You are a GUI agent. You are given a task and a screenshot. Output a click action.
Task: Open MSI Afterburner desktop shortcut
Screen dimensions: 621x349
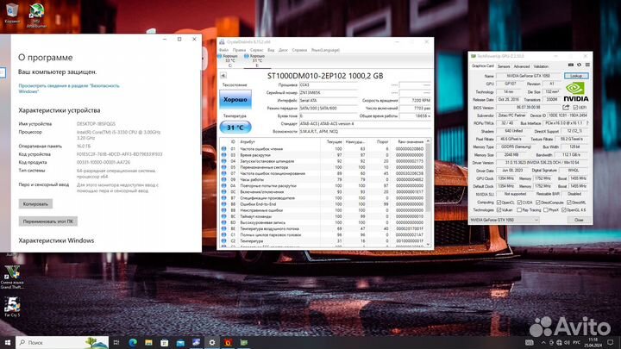(x=36, y=15)
